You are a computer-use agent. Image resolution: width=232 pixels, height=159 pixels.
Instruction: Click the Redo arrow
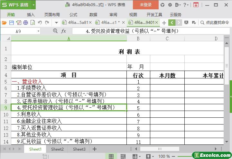tap(47, 23)
